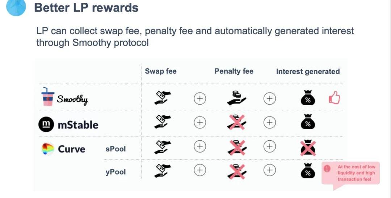The width and height of the screenshot is (391, 198).
Task: Click the Smoothy cup logo icon
Action: (x=48, y=97)
